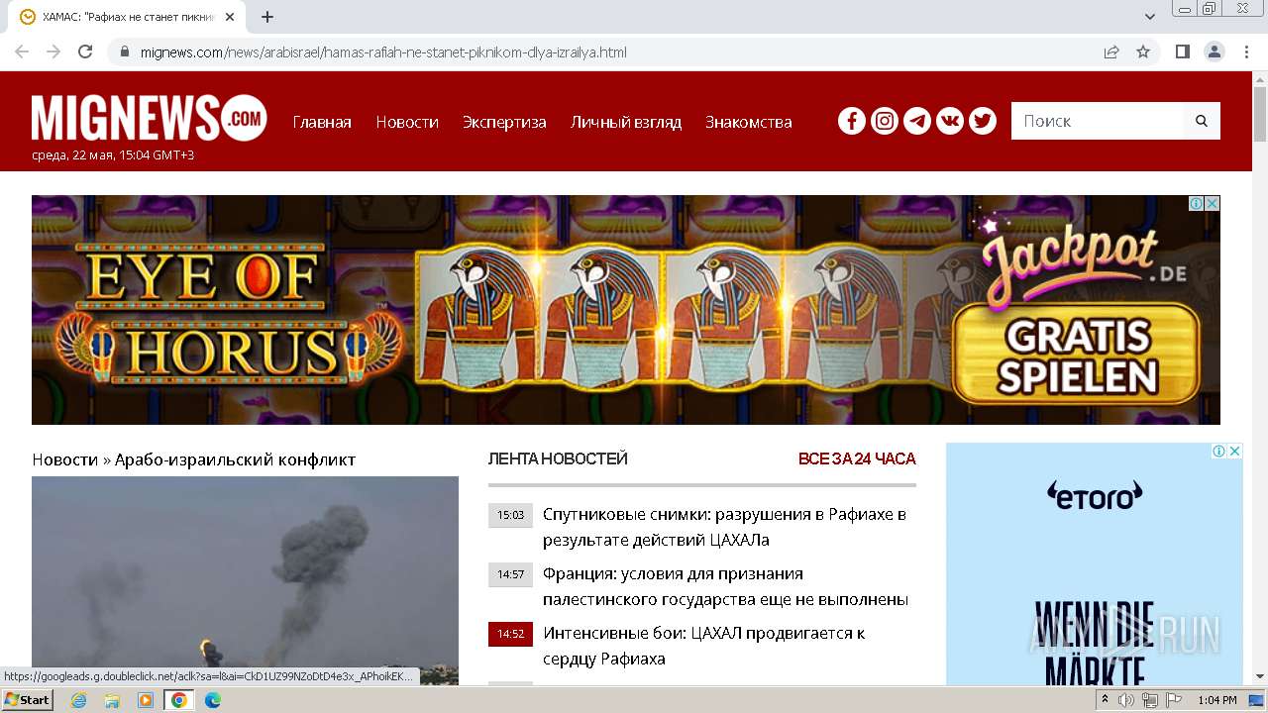Click the action center flag icon
The image size is (1268, 713).
tap(1173, 700)
